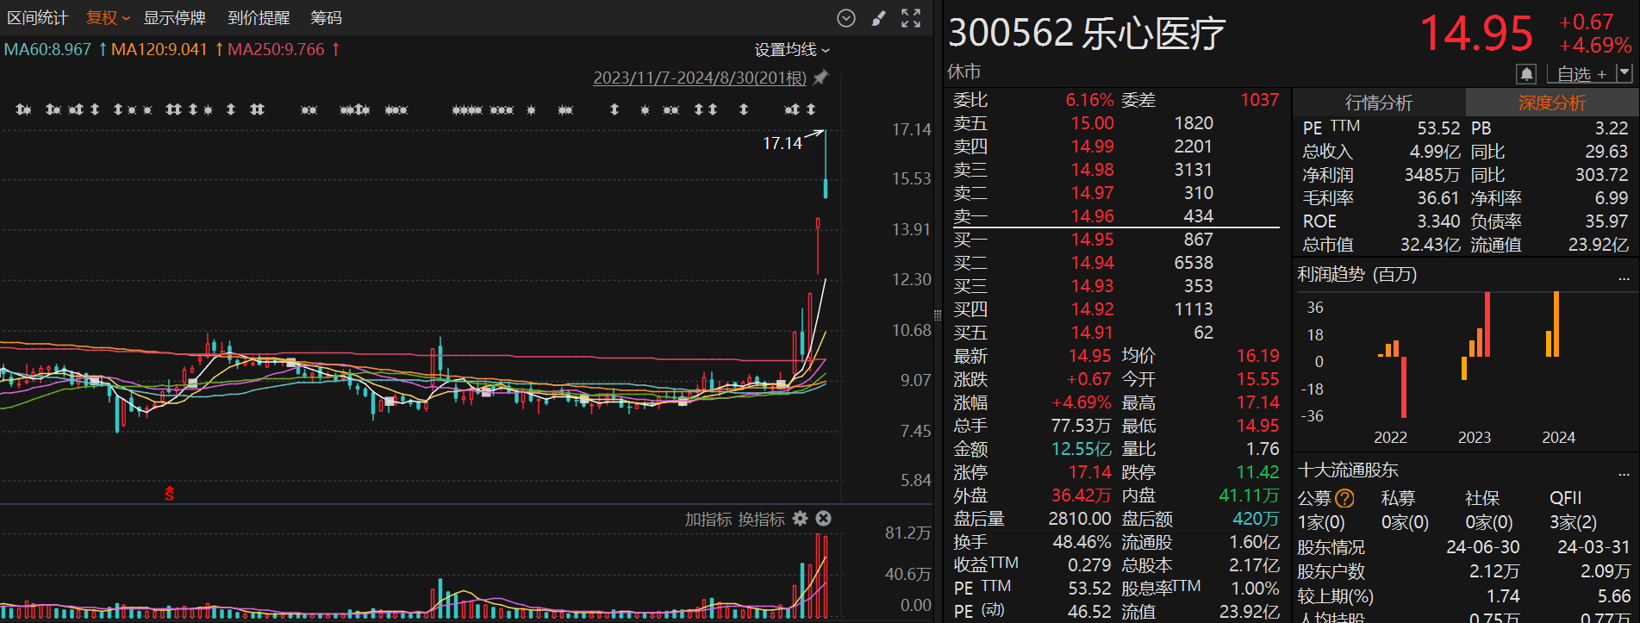Click the 2023 label in profit trend chart

(1475, 438)
